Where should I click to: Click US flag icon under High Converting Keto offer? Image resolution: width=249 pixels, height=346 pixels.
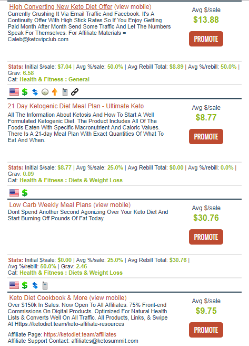pos(14,92)
